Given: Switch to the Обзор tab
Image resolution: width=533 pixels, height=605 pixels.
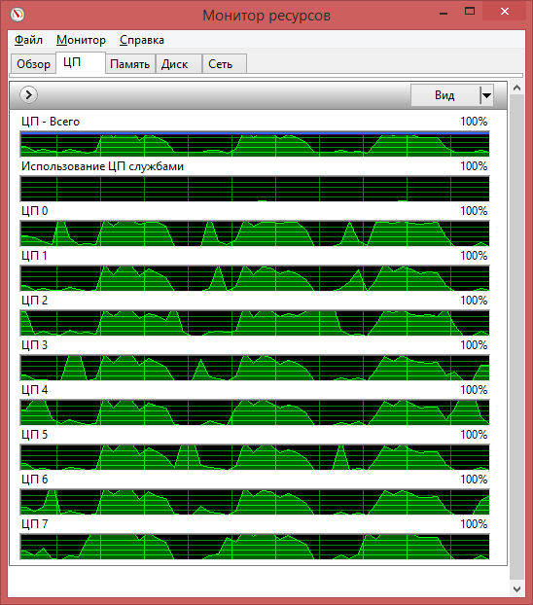Looking at the screenshot, I should (33, 64).
